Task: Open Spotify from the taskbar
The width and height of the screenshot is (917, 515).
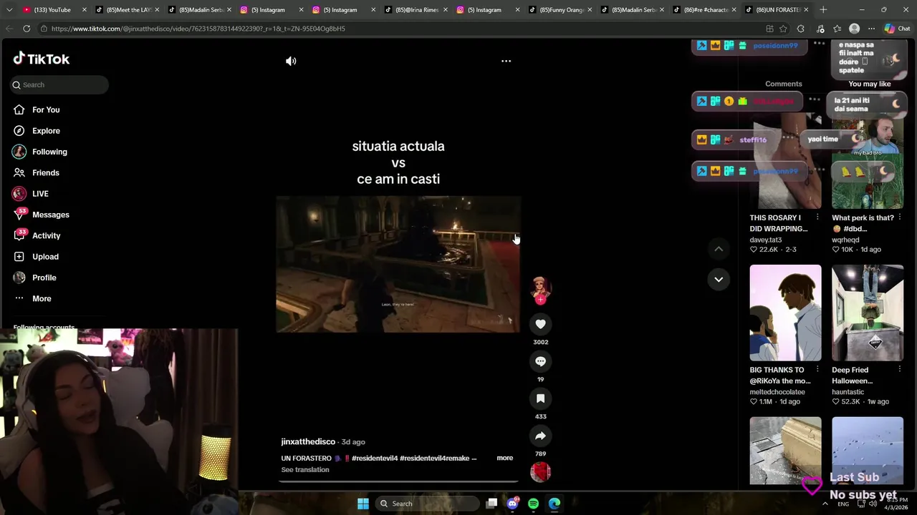Action: [x=533, y=504]
